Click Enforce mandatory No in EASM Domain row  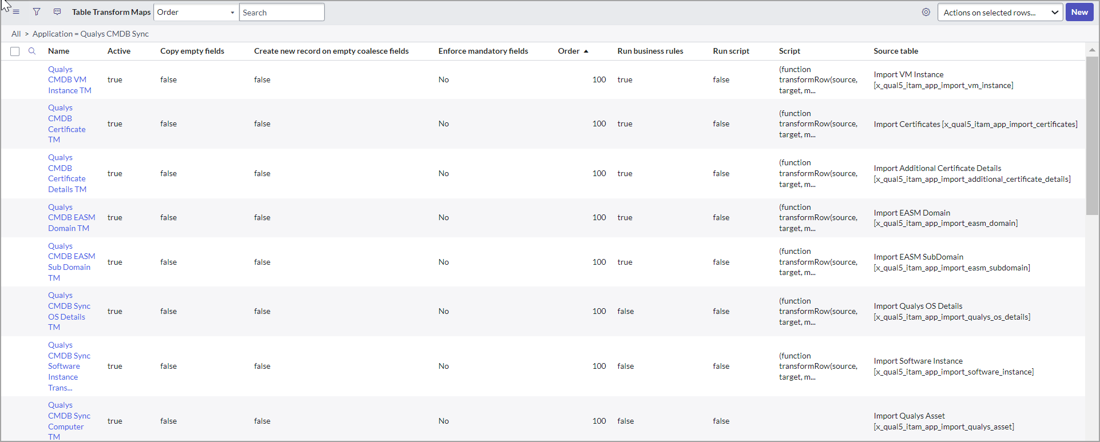(444, 217)
